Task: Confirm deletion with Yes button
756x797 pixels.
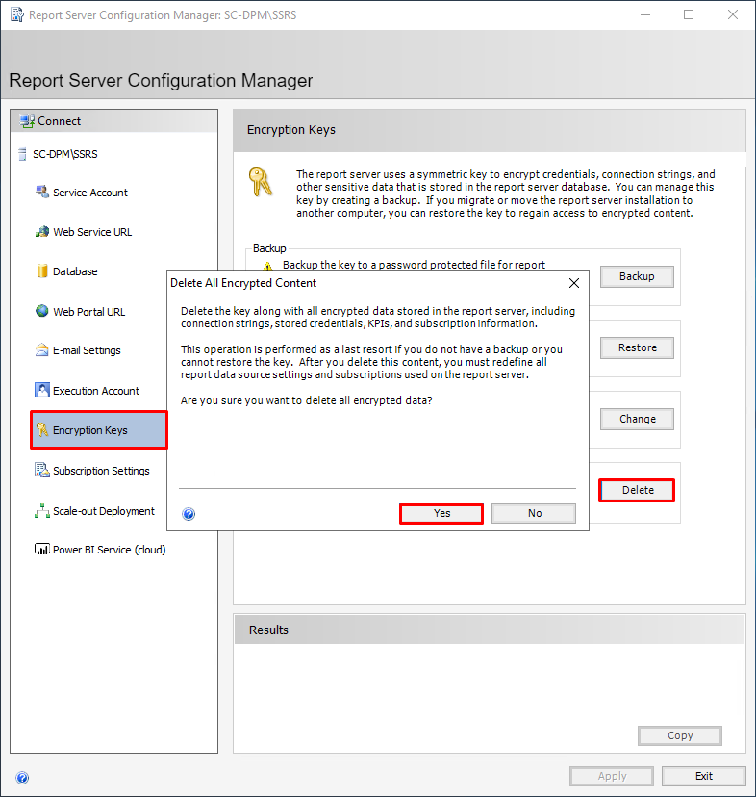Action: point(441,513)
